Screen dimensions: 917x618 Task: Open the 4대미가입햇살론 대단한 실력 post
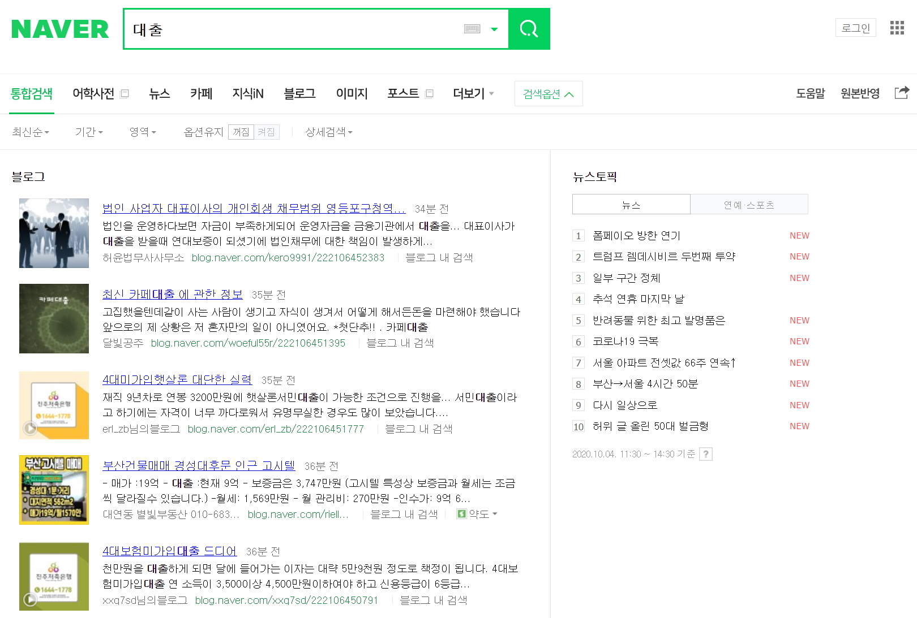click(177, 380)
